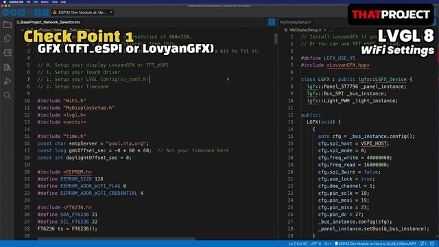The width and height of the screenshot is (439, 247).
Task: Open the ESP32 Dev Module board selector dropdown
Action: pyautogui.click(x=82, y=12)
